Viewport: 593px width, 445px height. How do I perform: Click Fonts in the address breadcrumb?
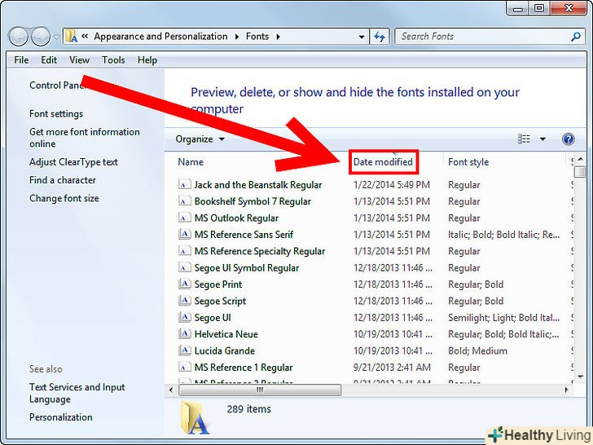point(257,37)
